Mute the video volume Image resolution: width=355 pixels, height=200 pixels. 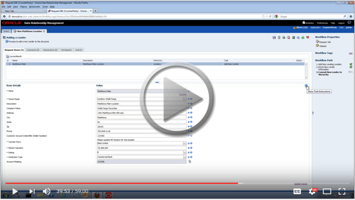[46, 191]
